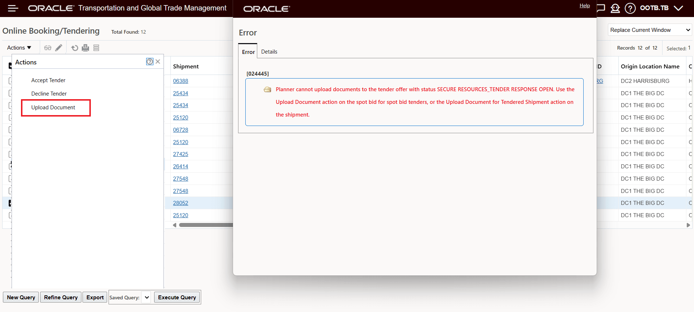This screenshot has height=312, width=694.
Task: Click the Oracle logo in error dialog header
Action: [x=267, y=9]
